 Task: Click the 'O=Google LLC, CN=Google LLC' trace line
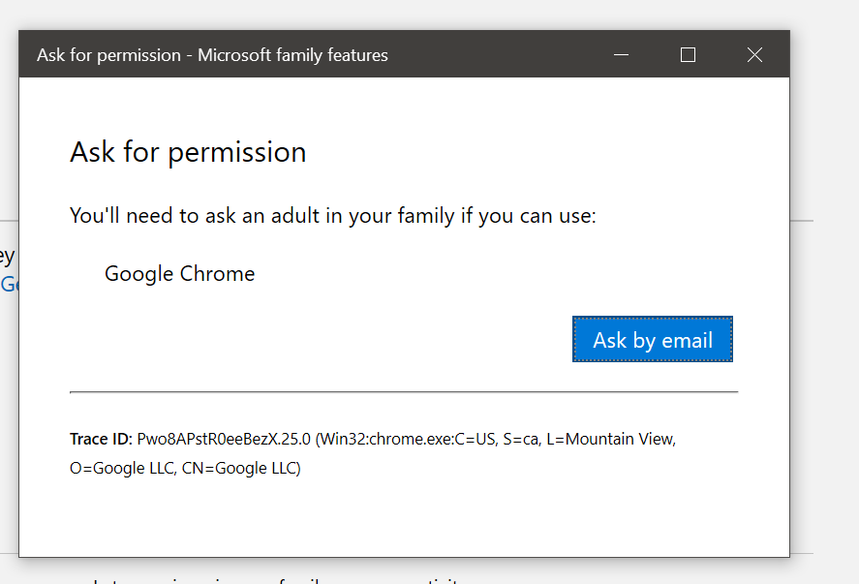coord(185,468)
